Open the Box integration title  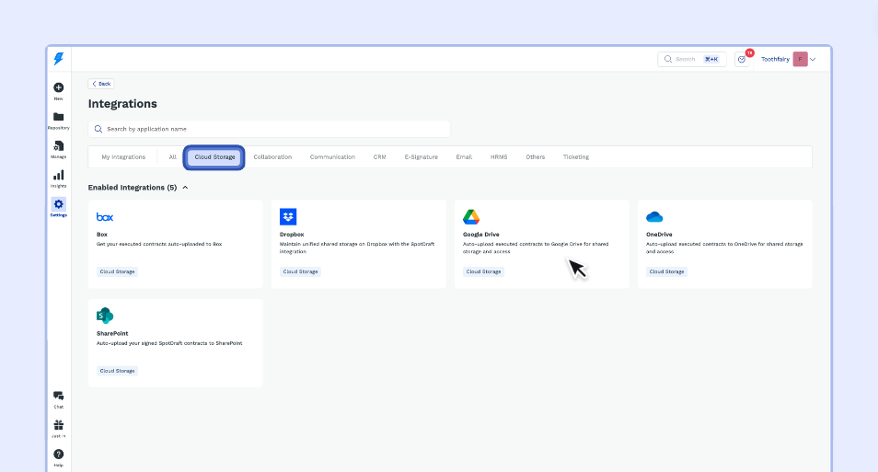tap(102, 235)
